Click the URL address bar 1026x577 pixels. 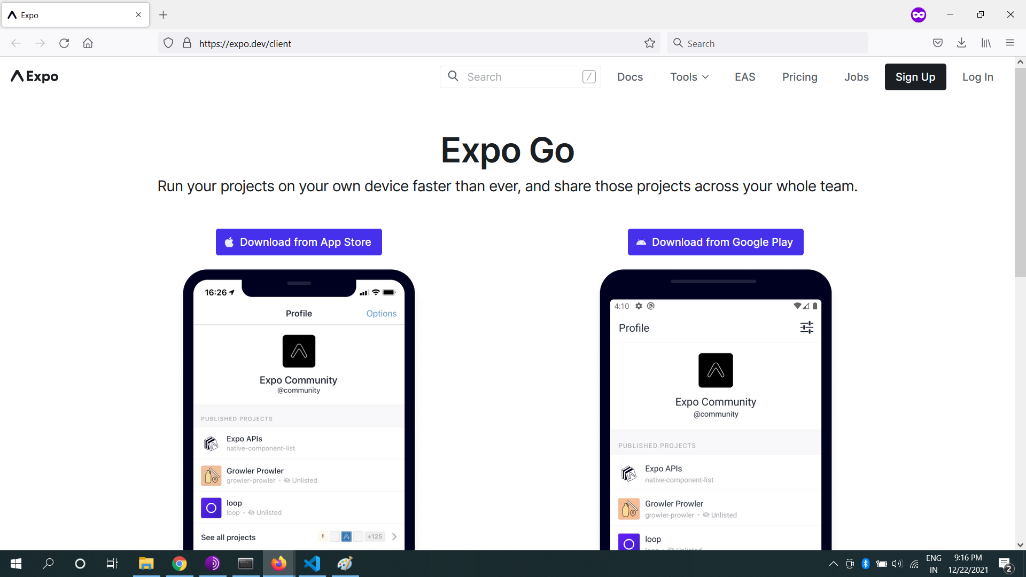coord(409,43)
